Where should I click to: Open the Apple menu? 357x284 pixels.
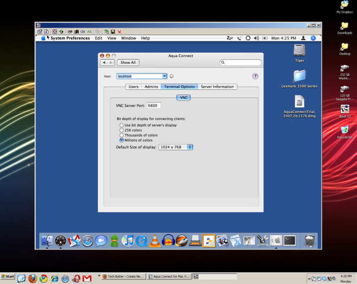pyautogui.click(x=43, y=38)
